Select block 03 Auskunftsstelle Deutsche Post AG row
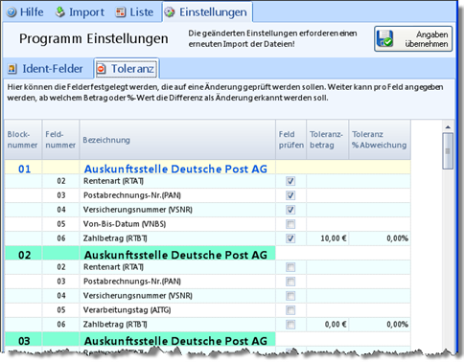The image size is (464, 362). click(207, 340)
